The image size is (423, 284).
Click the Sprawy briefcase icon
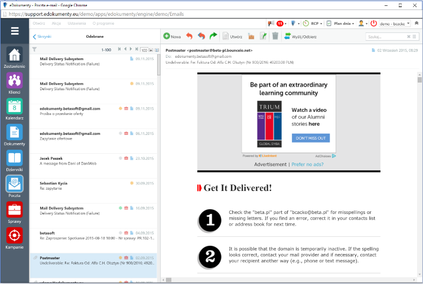(x=15, y=210)
